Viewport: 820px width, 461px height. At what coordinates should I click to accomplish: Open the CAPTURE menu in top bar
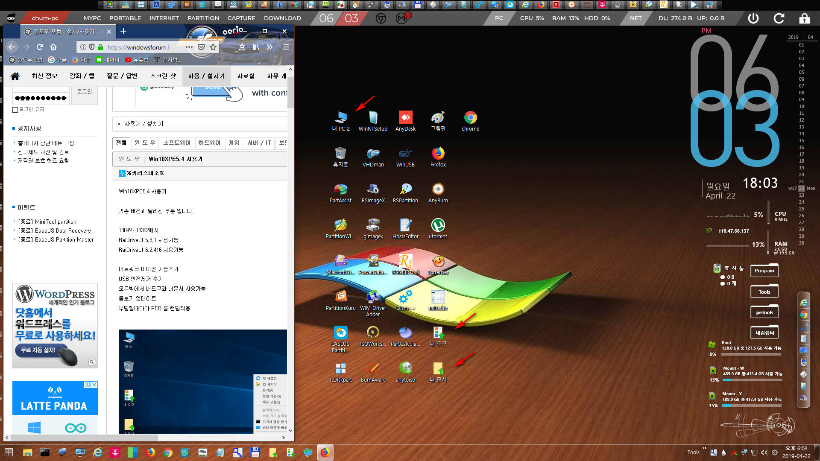(x=241, y=18)
